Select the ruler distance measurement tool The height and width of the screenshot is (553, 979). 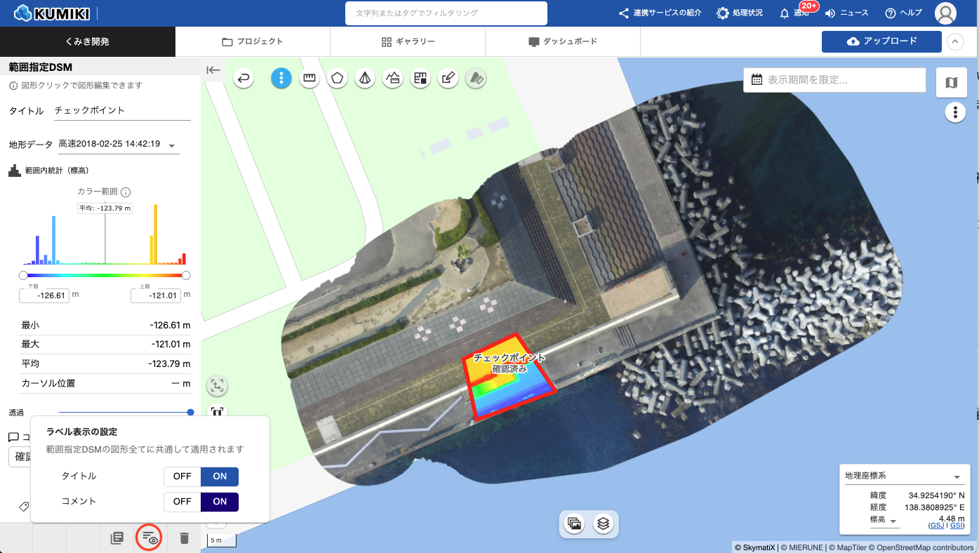pyautogui.click(x=309, y=78)
